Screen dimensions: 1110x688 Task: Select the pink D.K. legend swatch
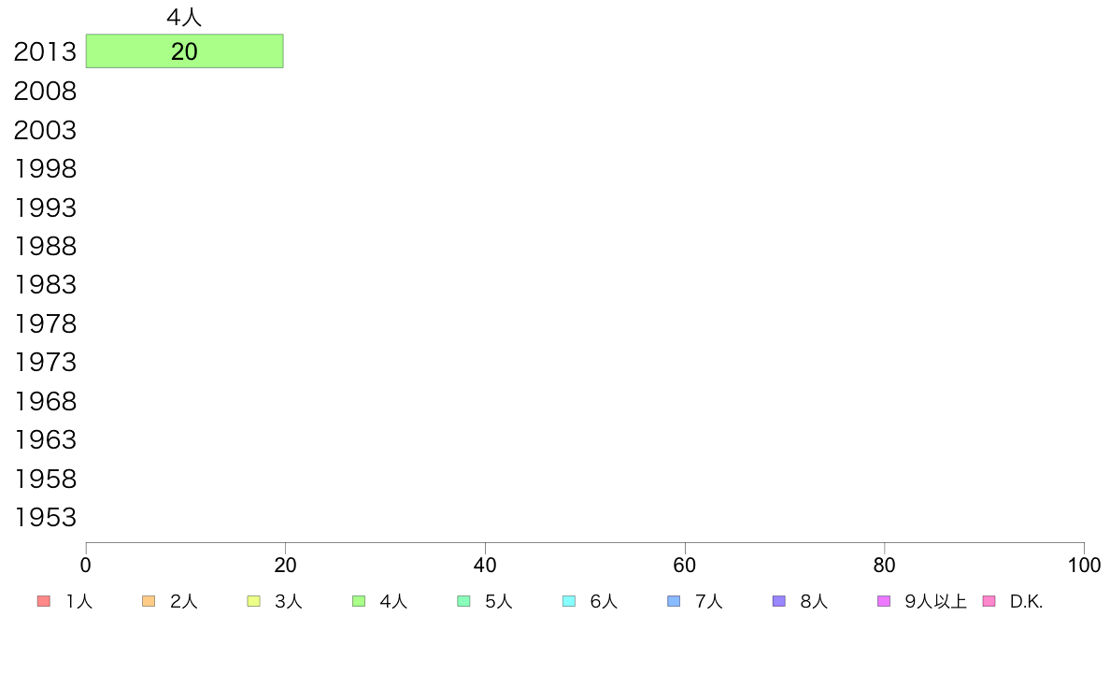click(989, 601)
